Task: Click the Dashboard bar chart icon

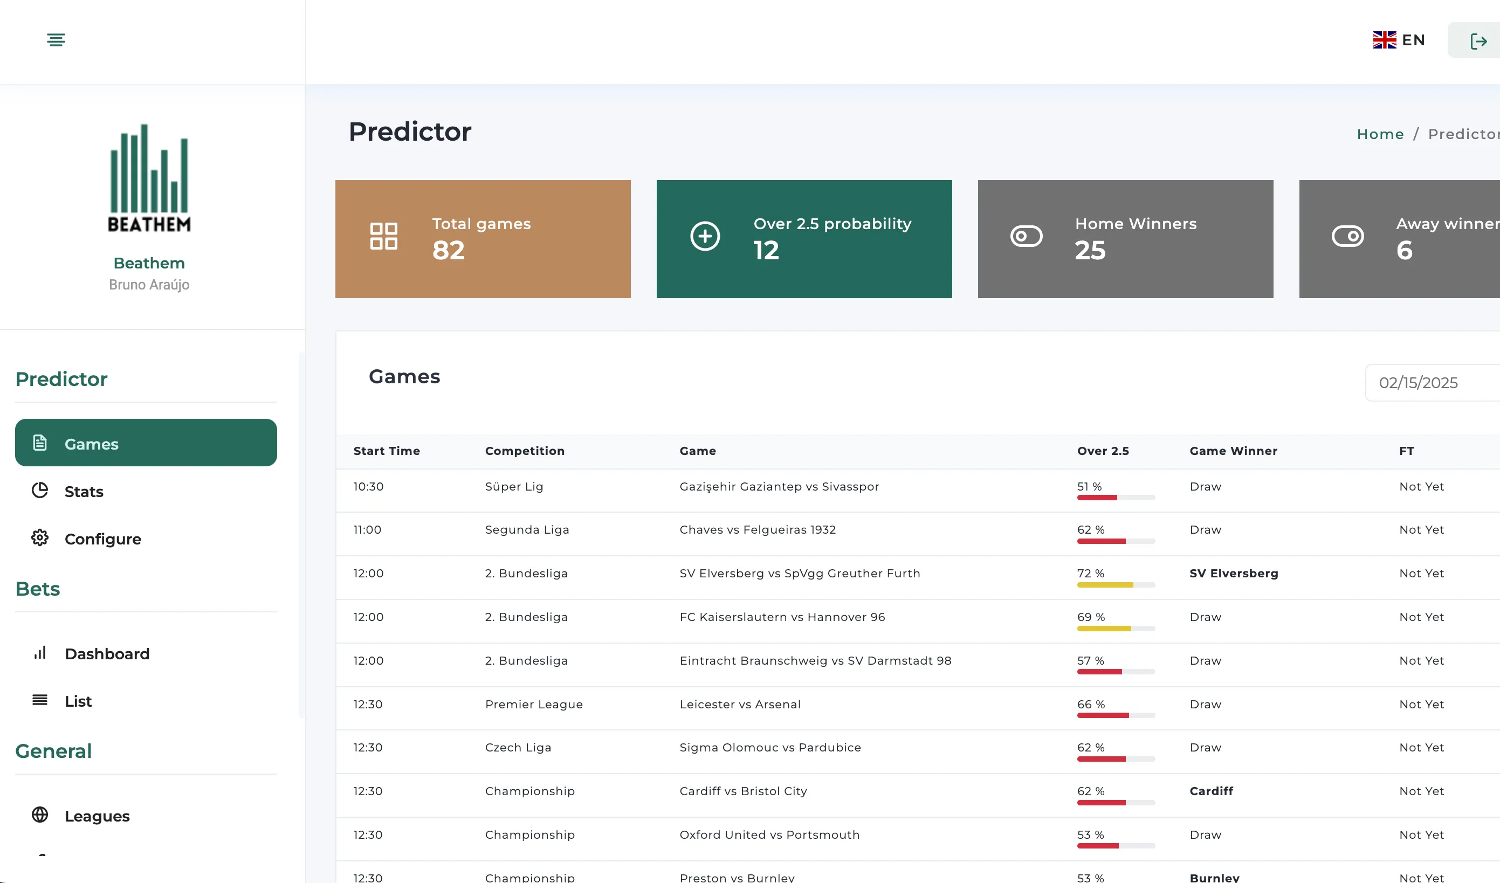Action: point(40,653)
